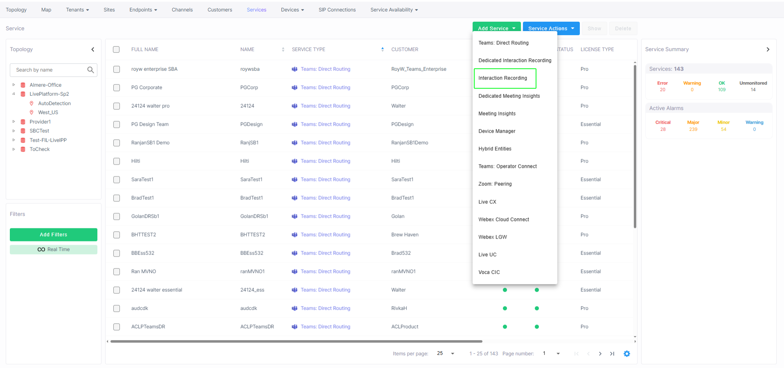Sort by SERVICE TYPE column arrows

[383, 50]
